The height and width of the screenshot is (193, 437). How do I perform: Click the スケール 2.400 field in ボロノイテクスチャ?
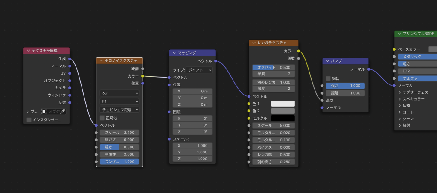119,133
